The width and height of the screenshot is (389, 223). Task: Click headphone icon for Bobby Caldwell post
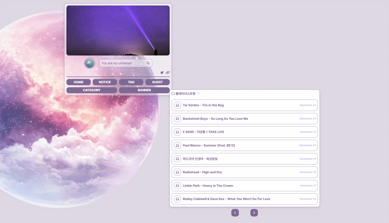point(177,199)
